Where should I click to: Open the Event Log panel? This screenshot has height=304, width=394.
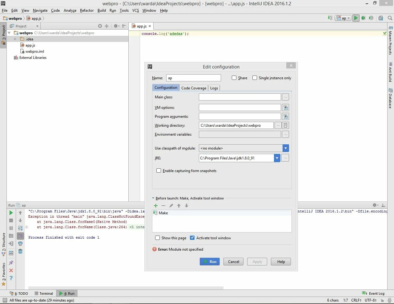[x=373, y=294]
